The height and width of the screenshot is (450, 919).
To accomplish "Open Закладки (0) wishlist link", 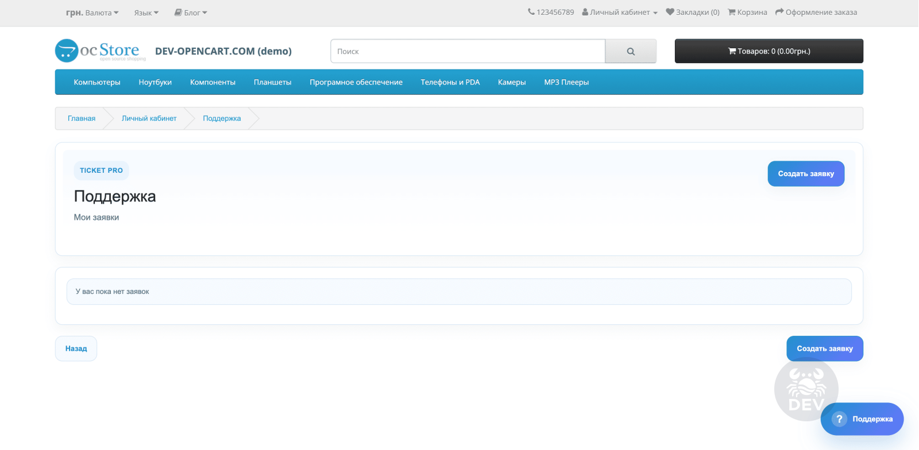I will click(x=693, y=12).
